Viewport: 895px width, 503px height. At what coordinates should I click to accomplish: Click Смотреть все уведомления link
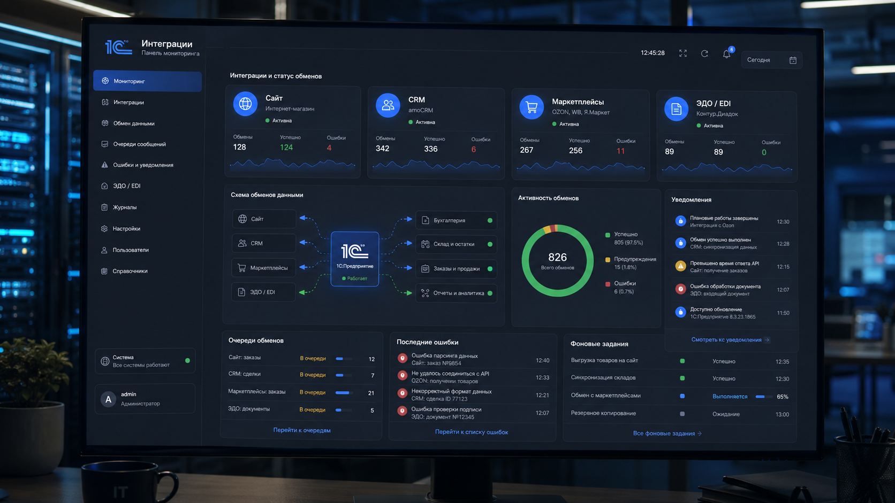pos(730,340)
